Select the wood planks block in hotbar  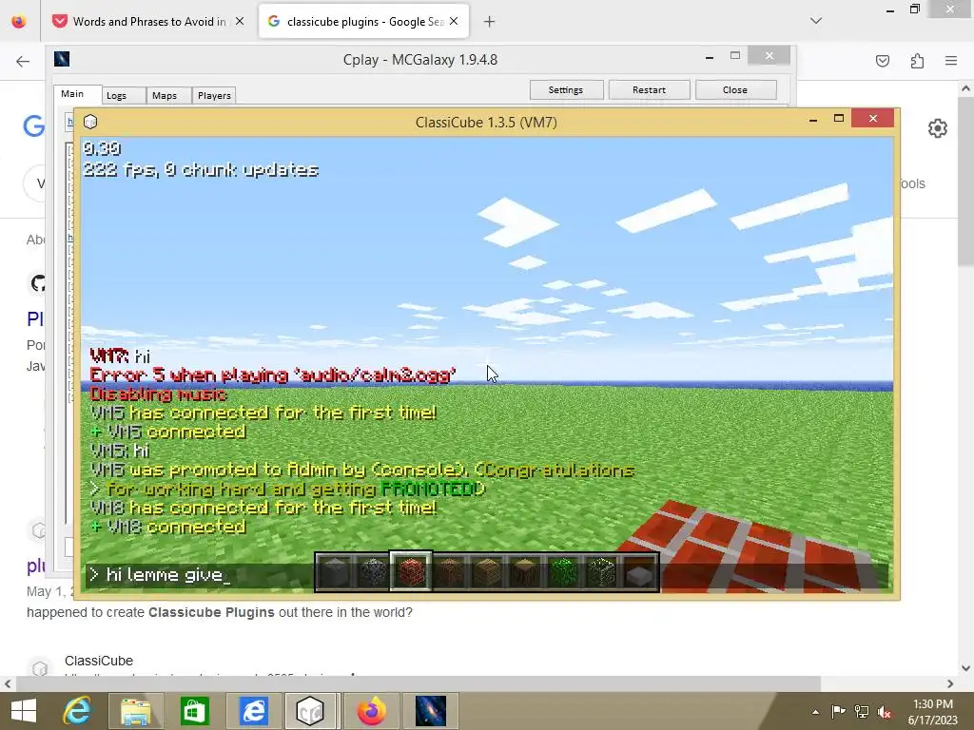487,571
